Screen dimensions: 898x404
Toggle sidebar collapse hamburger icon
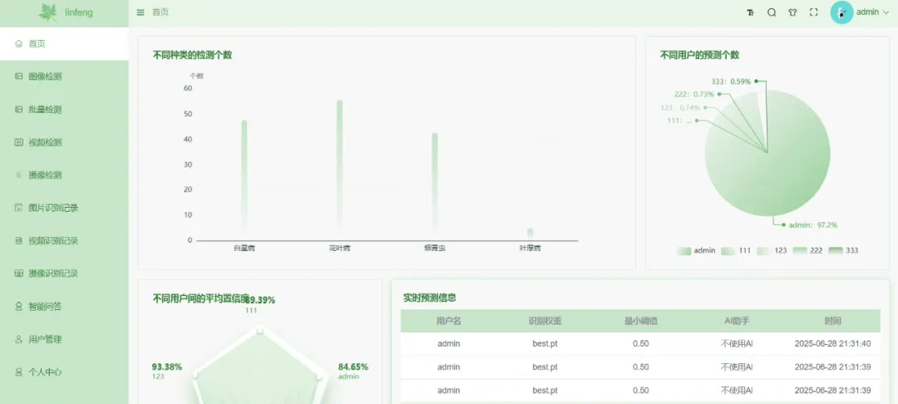[141, 12]
